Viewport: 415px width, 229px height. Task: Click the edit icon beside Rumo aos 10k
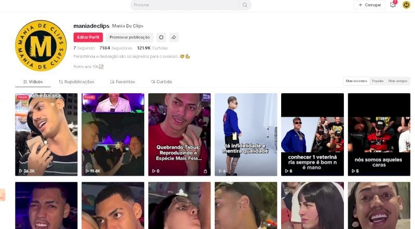pyautogui.click(x=101, y=67)
